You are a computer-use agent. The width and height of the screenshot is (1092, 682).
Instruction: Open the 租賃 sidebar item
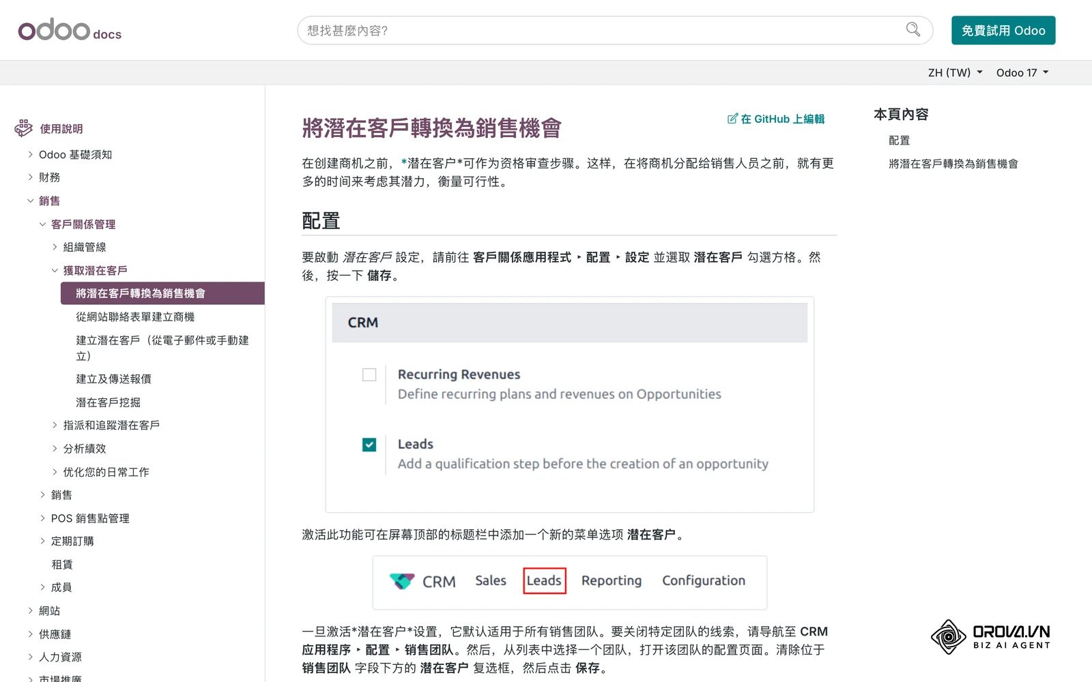coord(62,564)
